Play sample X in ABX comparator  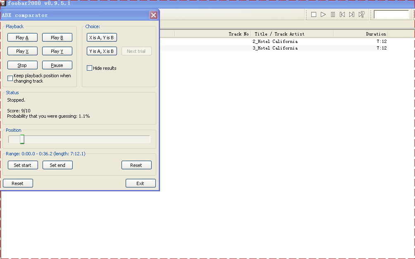point(22,51)
